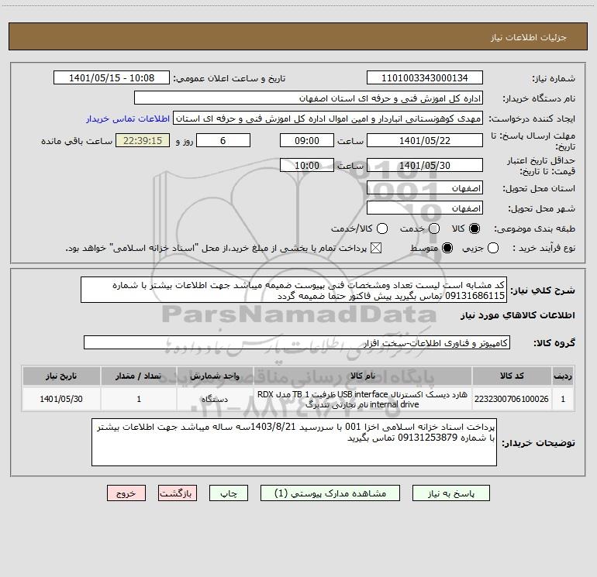The width and height of the screenshot is (597, 577).
Task: Click the واحد شمارش column header
Action: [215, 376]
